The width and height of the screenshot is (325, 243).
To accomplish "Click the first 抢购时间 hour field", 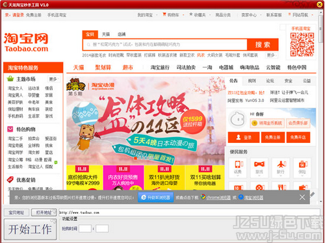I will pos(85,229).
